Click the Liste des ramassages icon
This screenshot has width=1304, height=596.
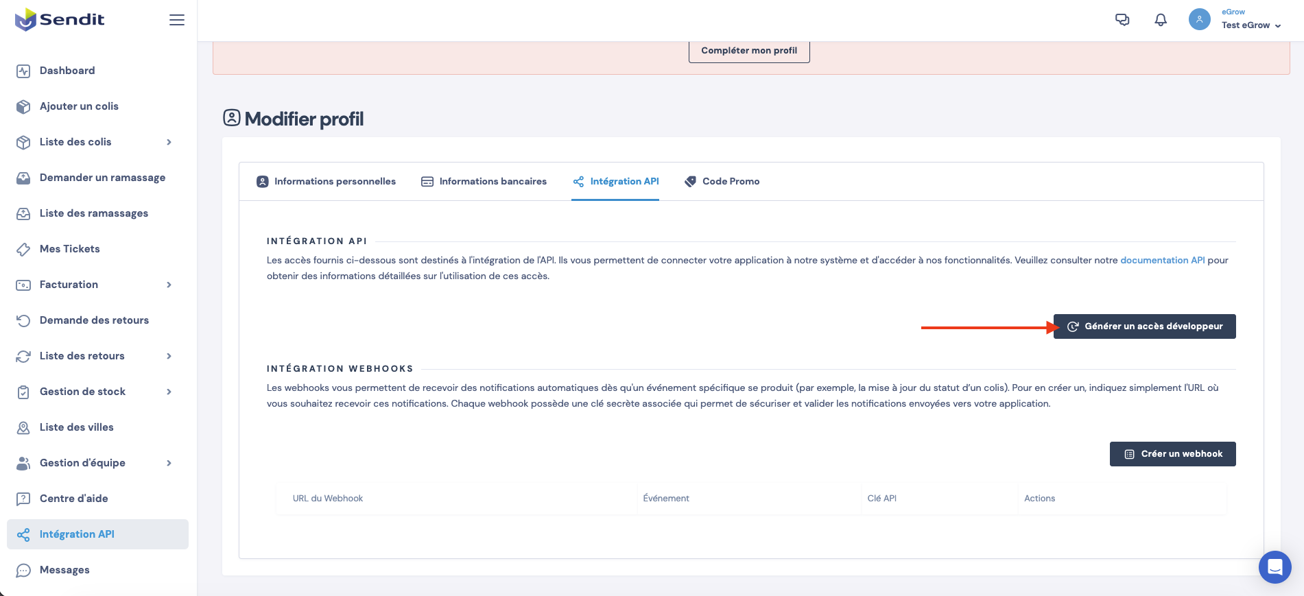pos(23,213)
